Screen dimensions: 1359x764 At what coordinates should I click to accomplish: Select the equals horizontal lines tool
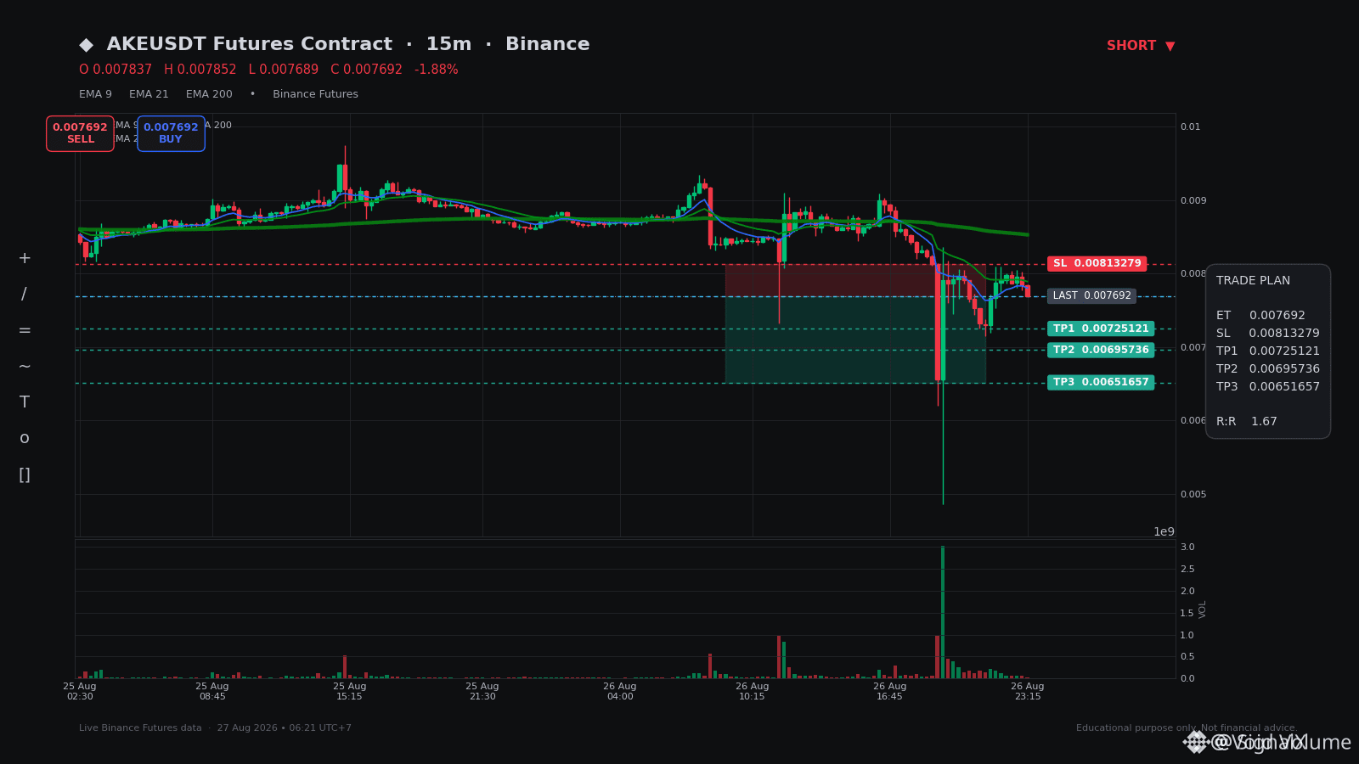25,330
